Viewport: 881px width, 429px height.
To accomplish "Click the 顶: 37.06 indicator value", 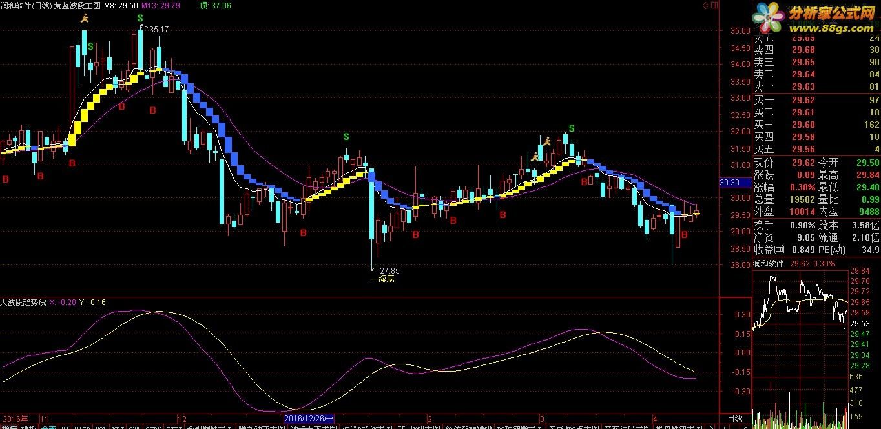I will pyautogui.click(x=216, y=5).
